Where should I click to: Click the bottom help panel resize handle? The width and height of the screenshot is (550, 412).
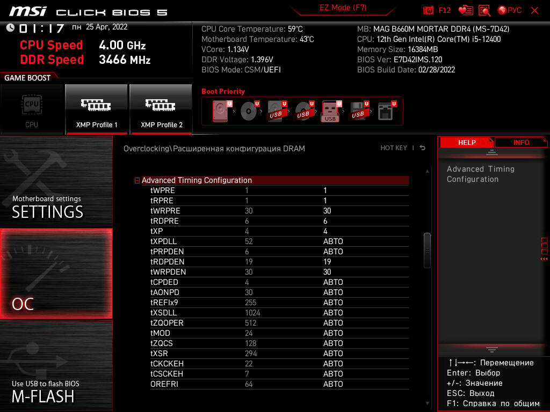tap(492, 349)
